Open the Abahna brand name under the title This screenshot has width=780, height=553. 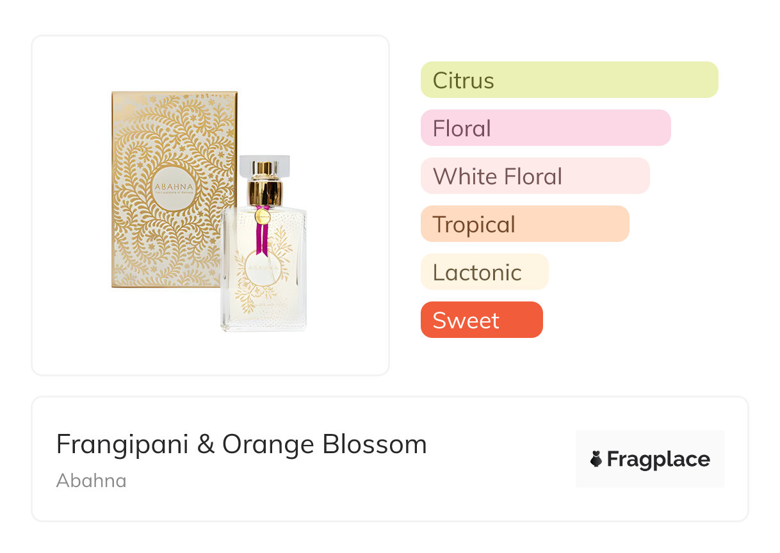92,481
